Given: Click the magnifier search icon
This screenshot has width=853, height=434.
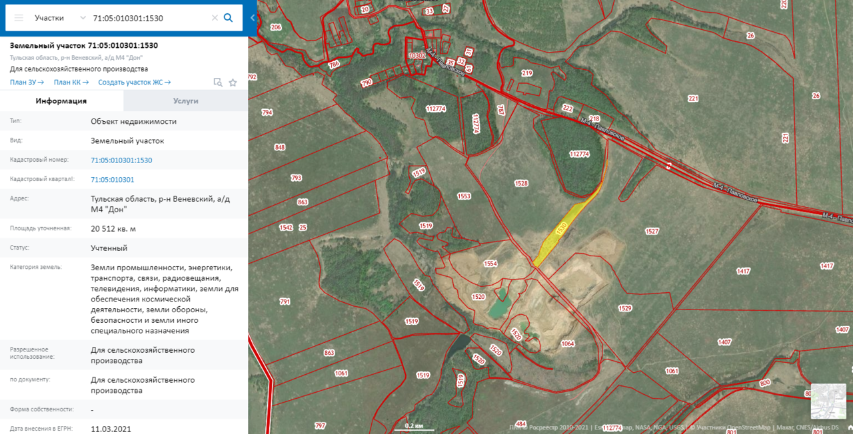Looking at the screenshot, I should (x=228, y=18).
